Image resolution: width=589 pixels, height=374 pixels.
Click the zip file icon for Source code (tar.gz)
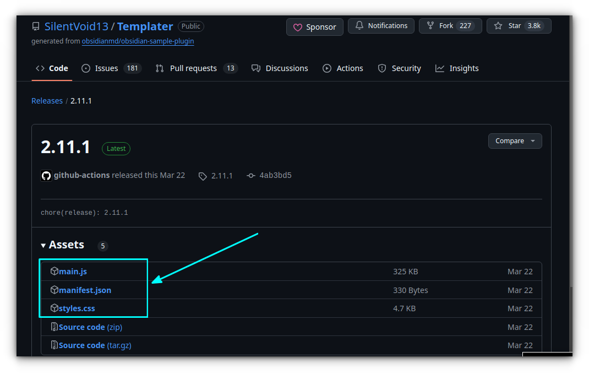(54, 345)
